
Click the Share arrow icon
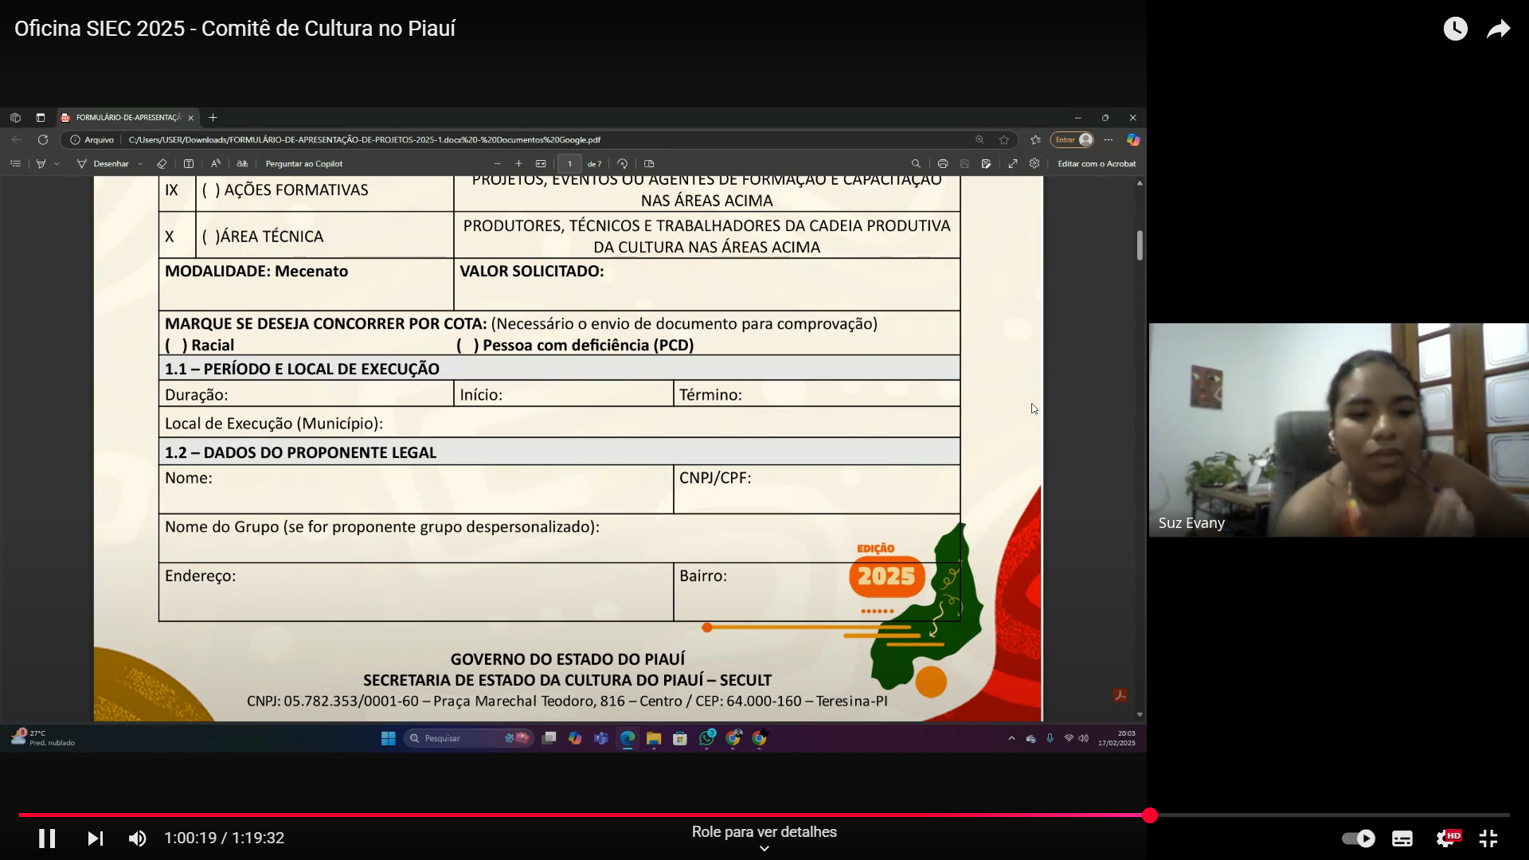(x=1498, y=29)
